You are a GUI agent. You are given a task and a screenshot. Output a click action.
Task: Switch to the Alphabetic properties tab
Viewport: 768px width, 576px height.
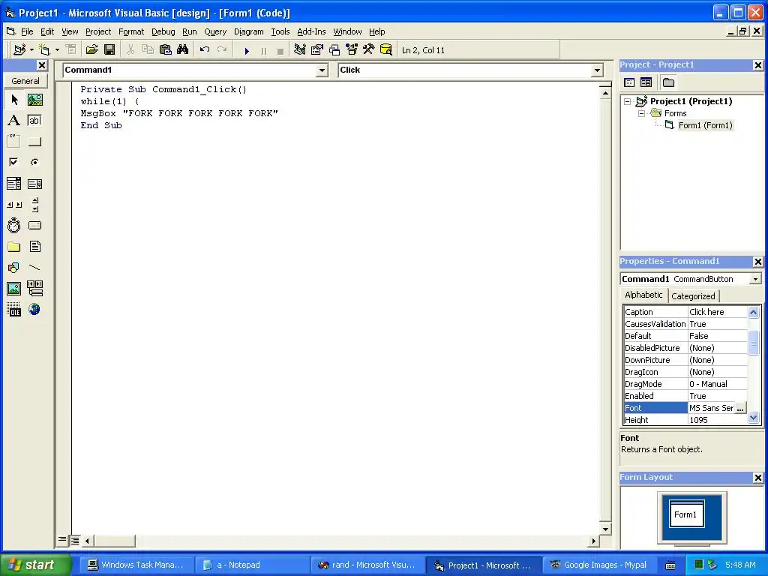[643, 295]
